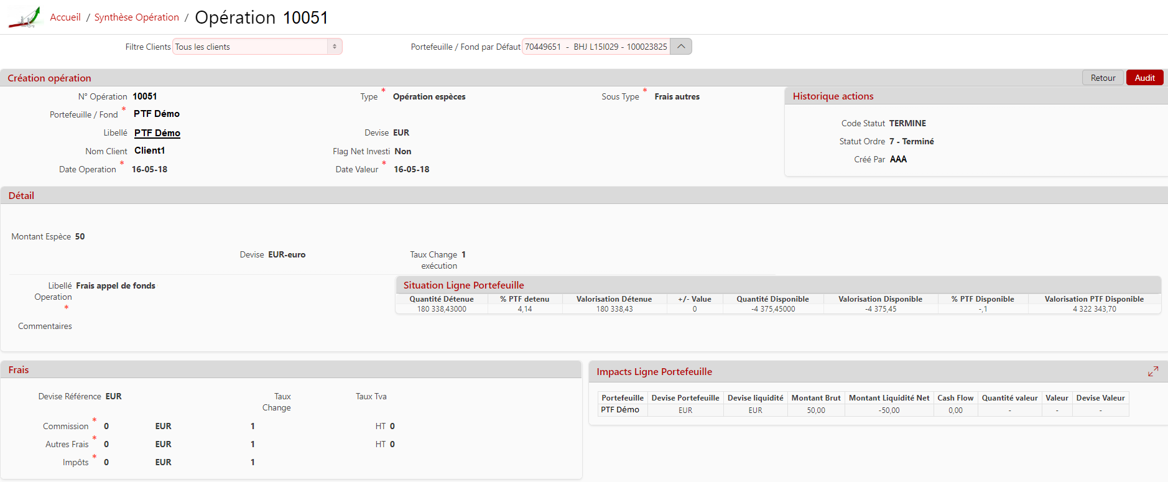Click the Situation Ligne Portefeuille header
1168x482 pixels.
pyautogui.click(x=463, y=285)
